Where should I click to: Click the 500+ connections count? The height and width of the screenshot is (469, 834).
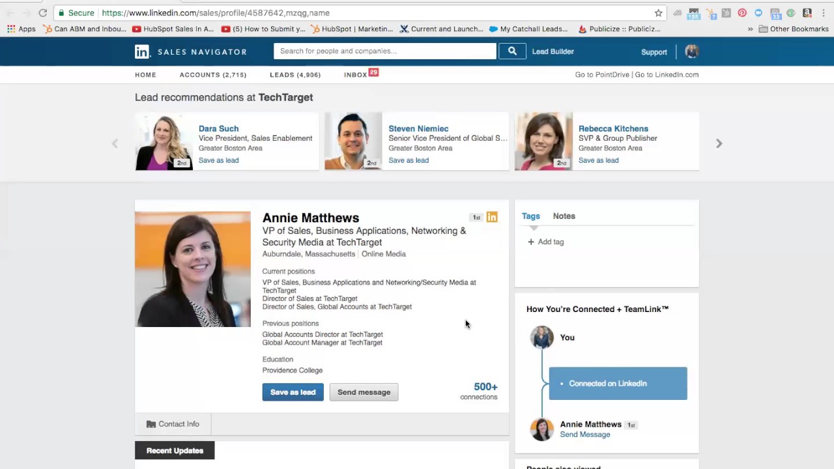coord(479,391)
